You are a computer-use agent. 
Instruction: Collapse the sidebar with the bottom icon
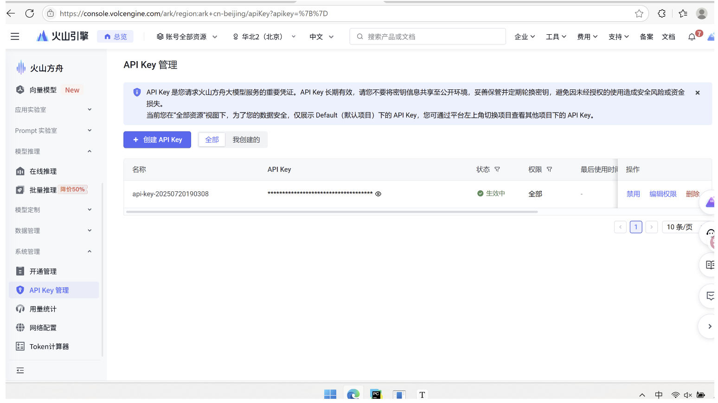pos(20,370)
